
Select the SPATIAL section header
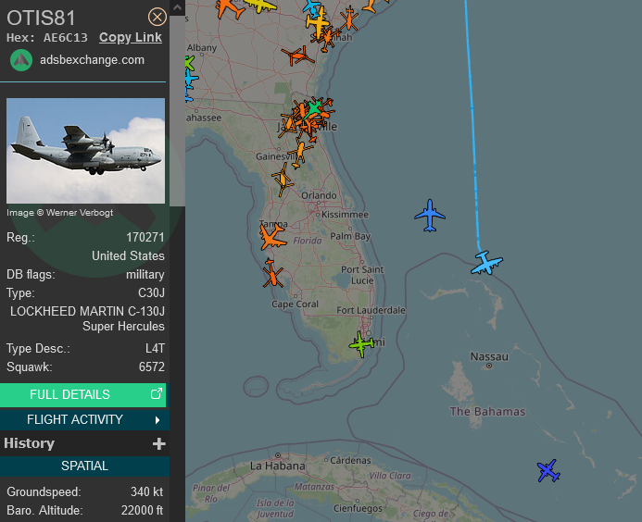84,466
